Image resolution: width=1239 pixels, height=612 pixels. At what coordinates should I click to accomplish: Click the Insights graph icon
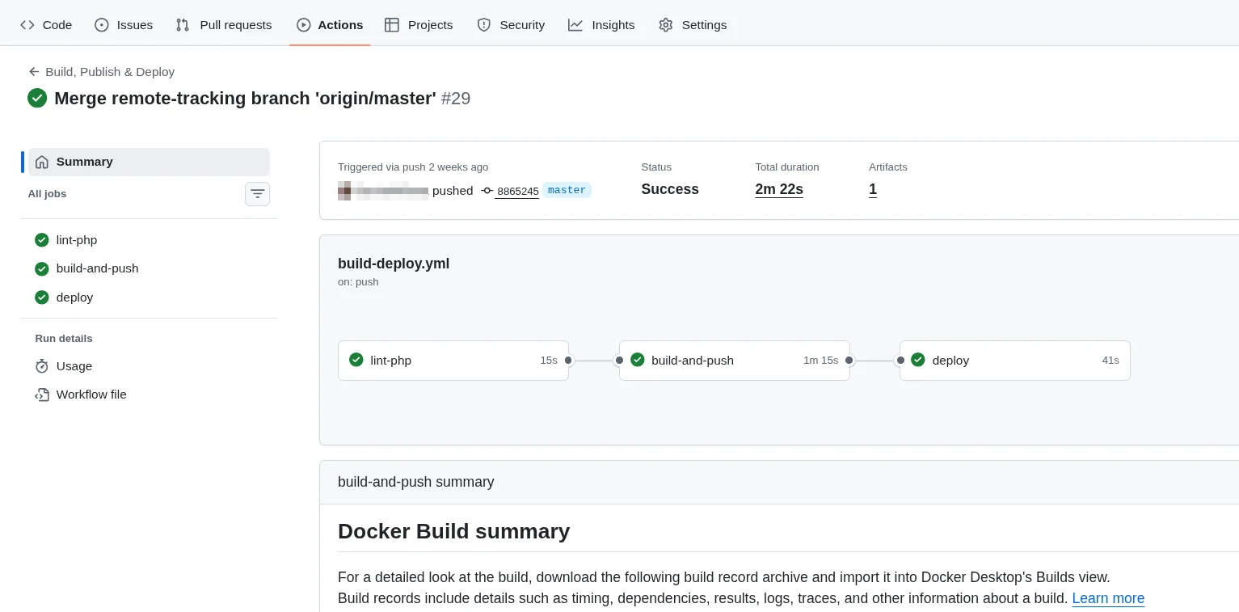coord(575,25)
